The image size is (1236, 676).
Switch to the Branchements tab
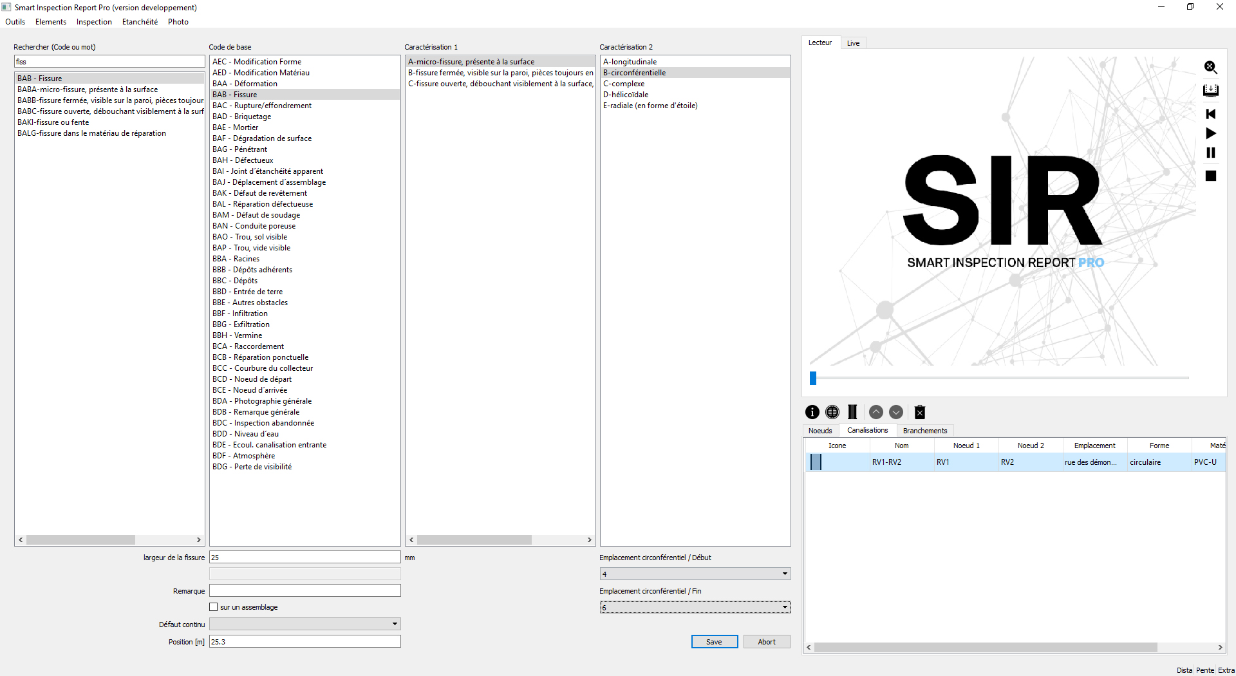[925, 431]
